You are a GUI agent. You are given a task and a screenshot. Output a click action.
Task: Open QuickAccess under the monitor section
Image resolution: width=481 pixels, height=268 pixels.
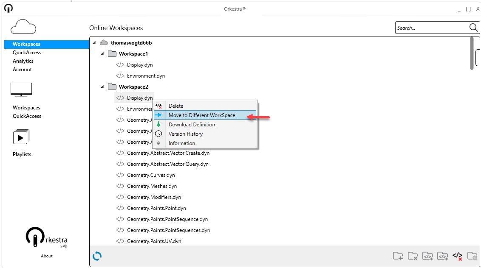[27, 116]
